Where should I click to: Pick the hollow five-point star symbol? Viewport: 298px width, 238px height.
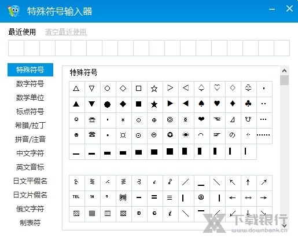(x=154, y=89)
